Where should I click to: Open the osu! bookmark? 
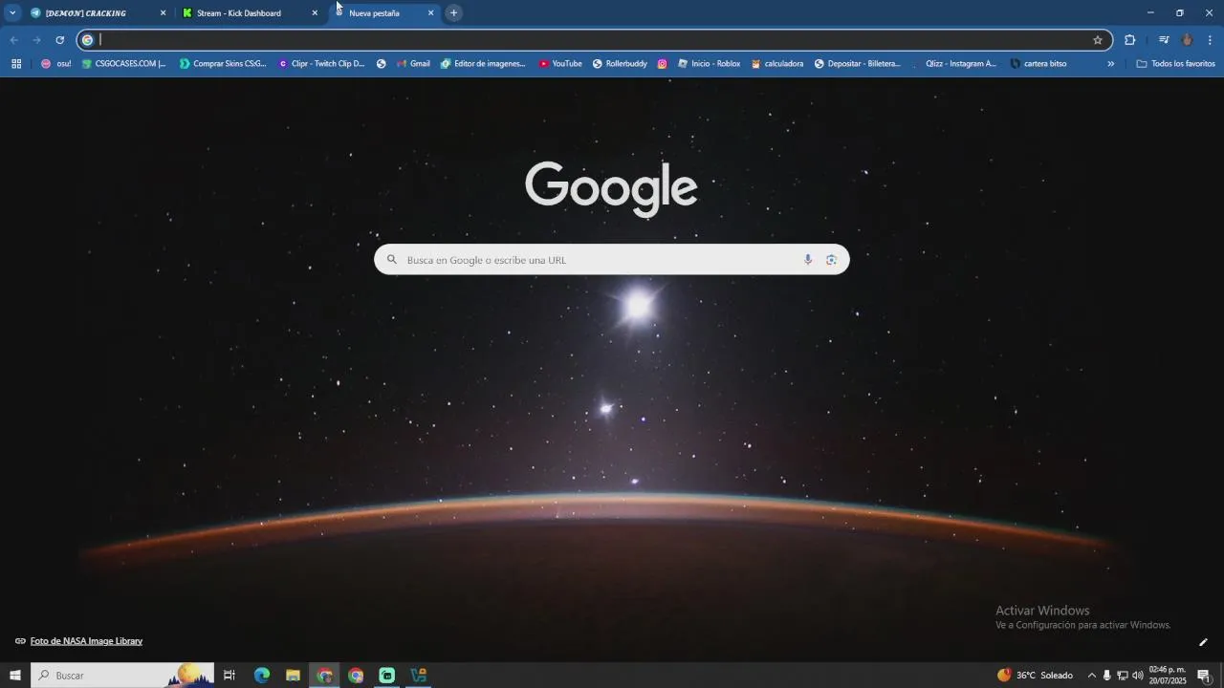[x=56, y=64]
